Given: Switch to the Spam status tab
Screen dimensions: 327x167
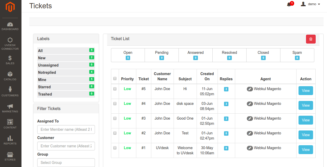Looking at the screenshot, I should pos(297,55).
